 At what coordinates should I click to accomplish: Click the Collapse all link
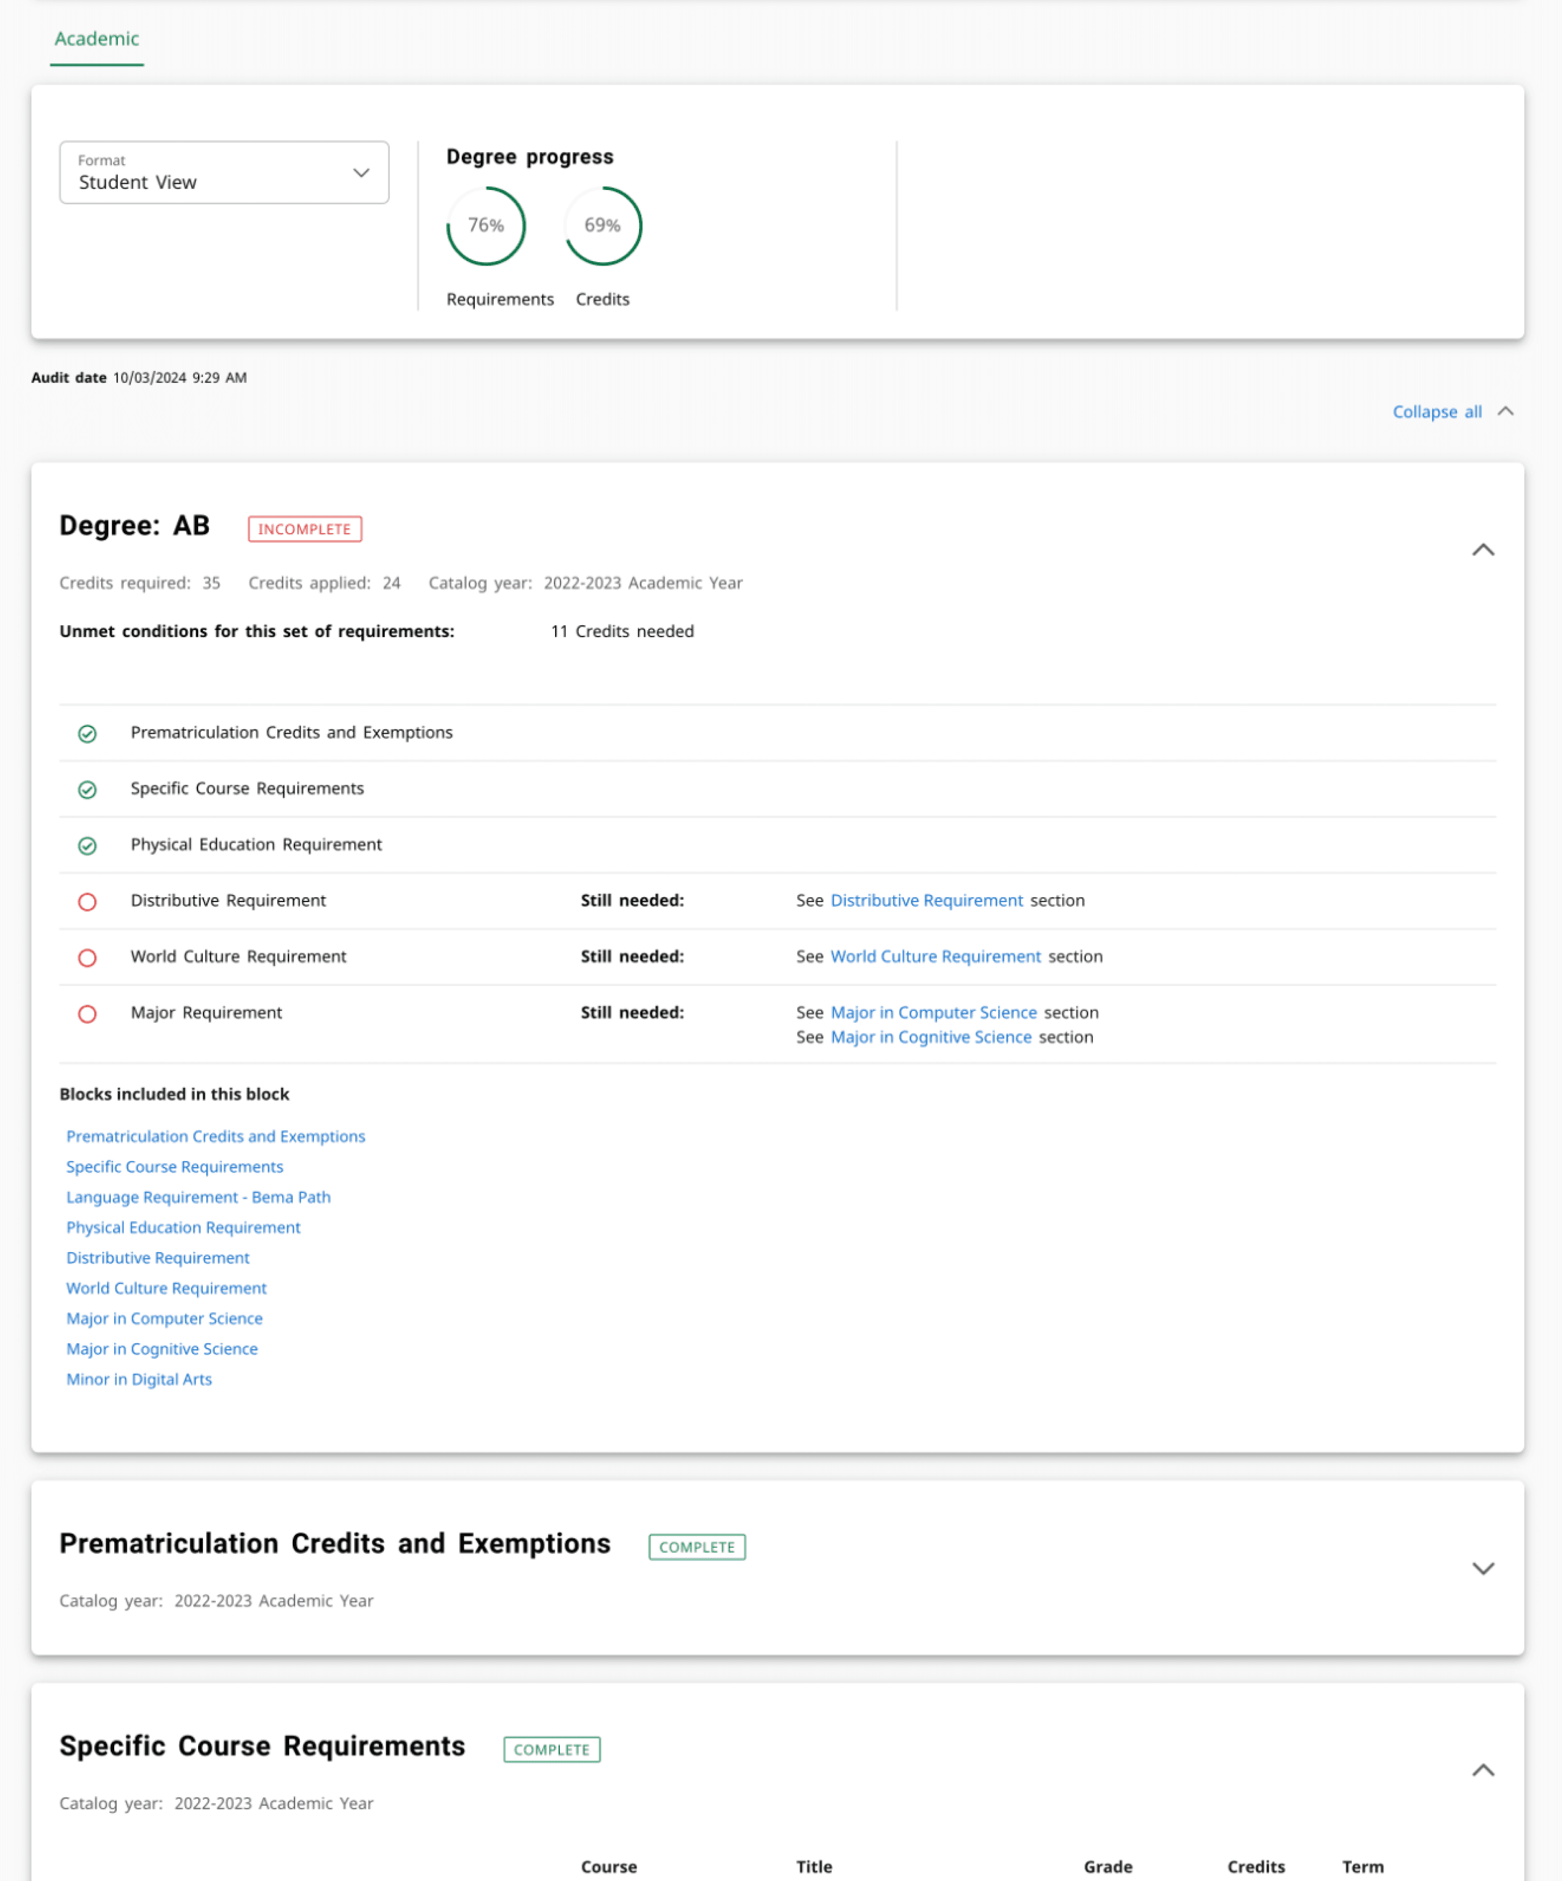pyautogui.click(x=1437, y=412)
